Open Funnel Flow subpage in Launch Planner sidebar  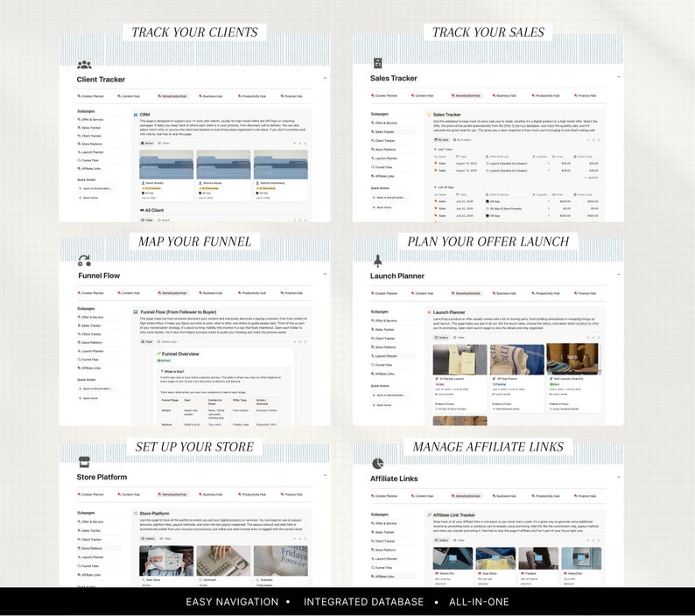[382, 365]
